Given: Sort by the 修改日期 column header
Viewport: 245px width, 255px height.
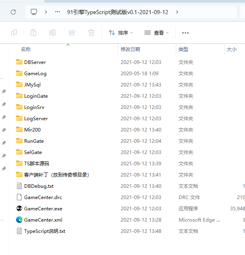Looking at the screenshot, I should [130, 49].
